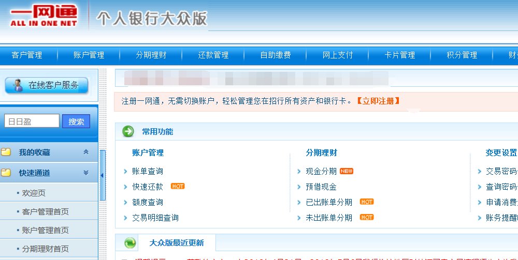Open the 卡片管理 menu
This screenshot has width=518, height=260.
400,55
